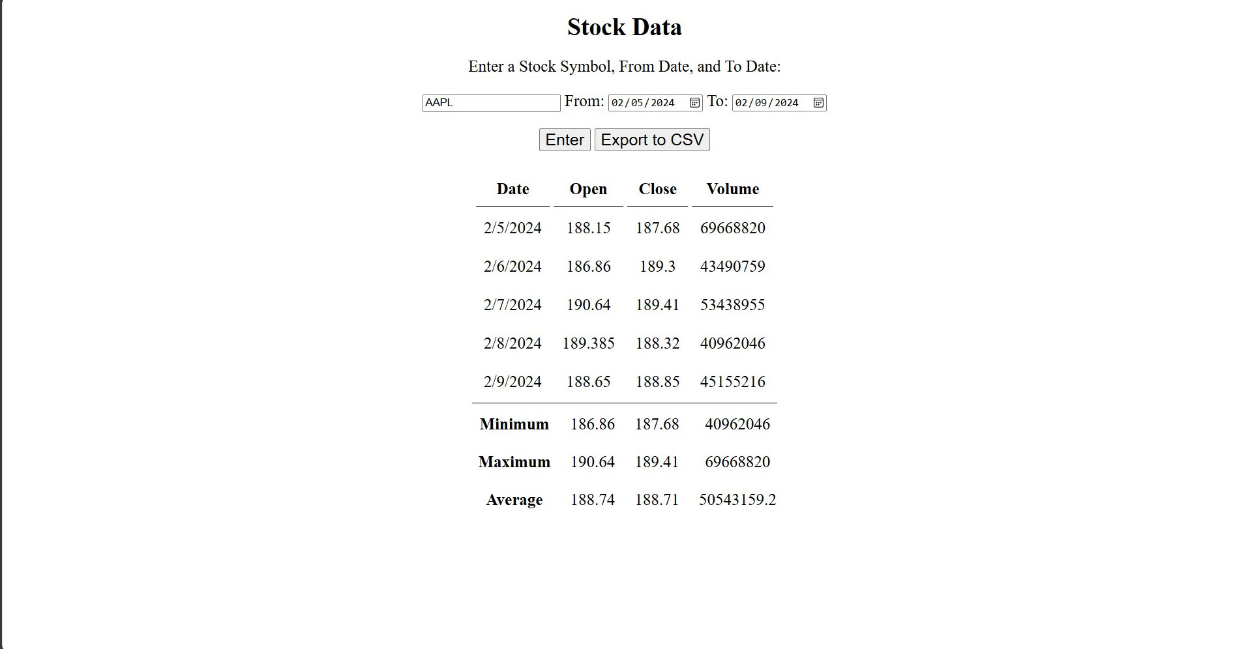Select the 2/5/2024 date cell
This screenshot has width=1233, height=649.
pos(513,228)
